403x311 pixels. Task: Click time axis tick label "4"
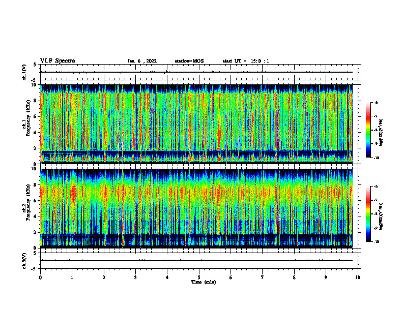[167, 277]
